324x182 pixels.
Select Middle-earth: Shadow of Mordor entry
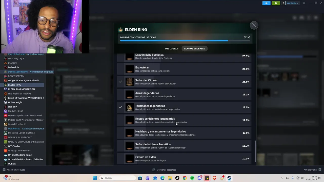pyautogui.click(x=26, y=120)
